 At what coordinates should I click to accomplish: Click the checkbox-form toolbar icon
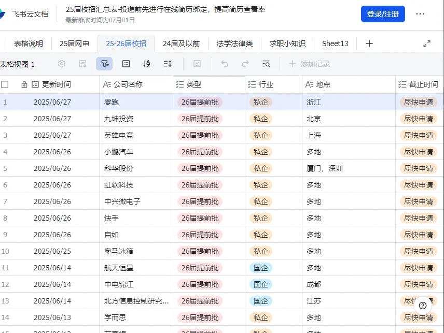(x=197, y=64)
